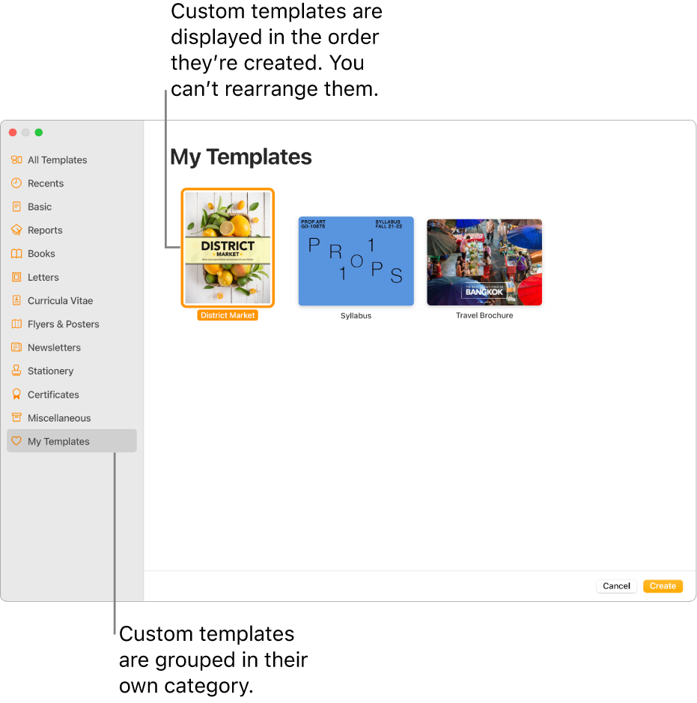Click the green zoom window button
This screenshot has width=697, height=703.
click(39, 133)
